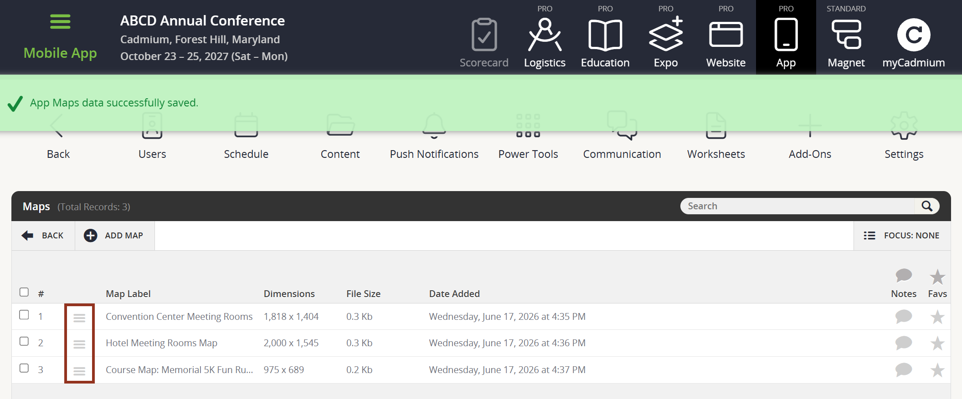The width and height of the screenshot is (962, 399).
Task: Sort by File Size column header
Action: [x=363, y=294]
